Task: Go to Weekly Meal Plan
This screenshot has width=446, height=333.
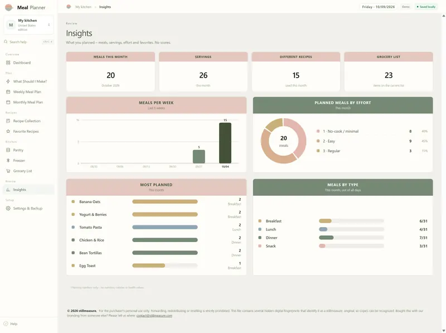Action: pos(28,92)
